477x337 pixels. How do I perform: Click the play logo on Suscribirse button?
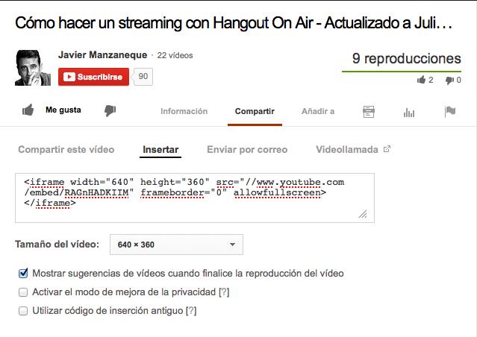69,77
